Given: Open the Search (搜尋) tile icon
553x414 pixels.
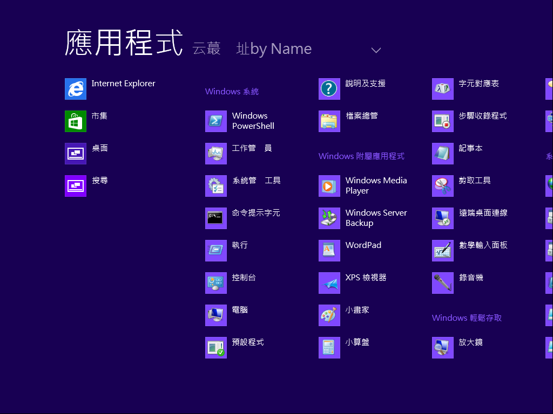Looking at the screenshot, I should click(x=76, y=186).
